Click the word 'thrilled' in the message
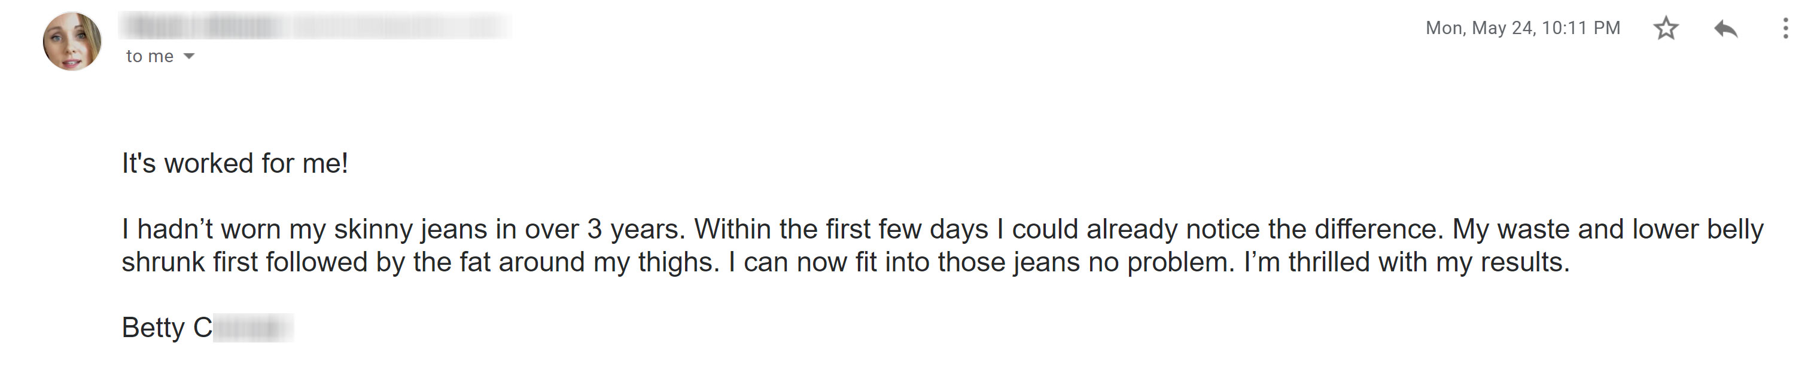1814x367 pixels. pos(1329,262)
